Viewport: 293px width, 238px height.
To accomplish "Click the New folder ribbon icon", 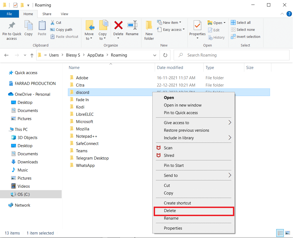I will [x=149, y=25].
